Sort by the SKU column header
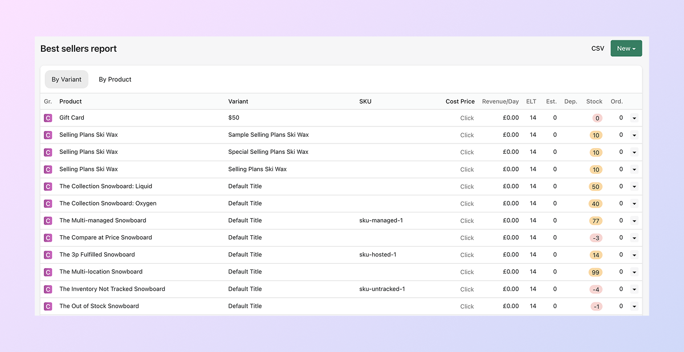684x352 pixels. coord(365,101)
